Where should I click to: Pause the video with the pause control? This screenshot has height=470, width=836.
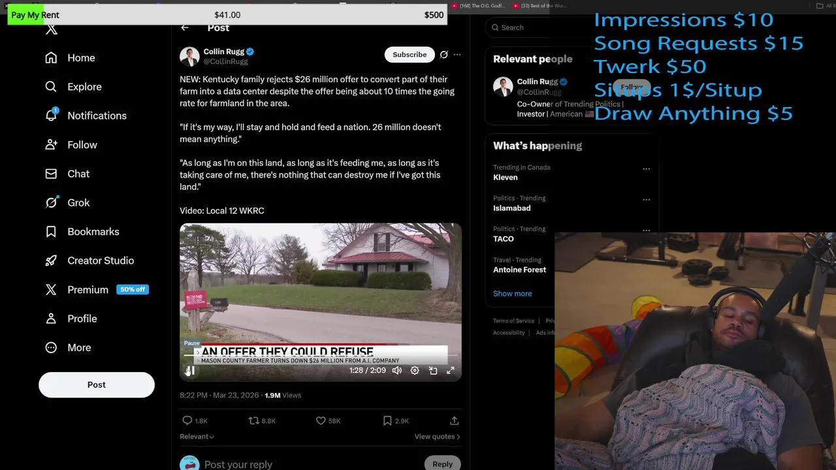point(190,371)
